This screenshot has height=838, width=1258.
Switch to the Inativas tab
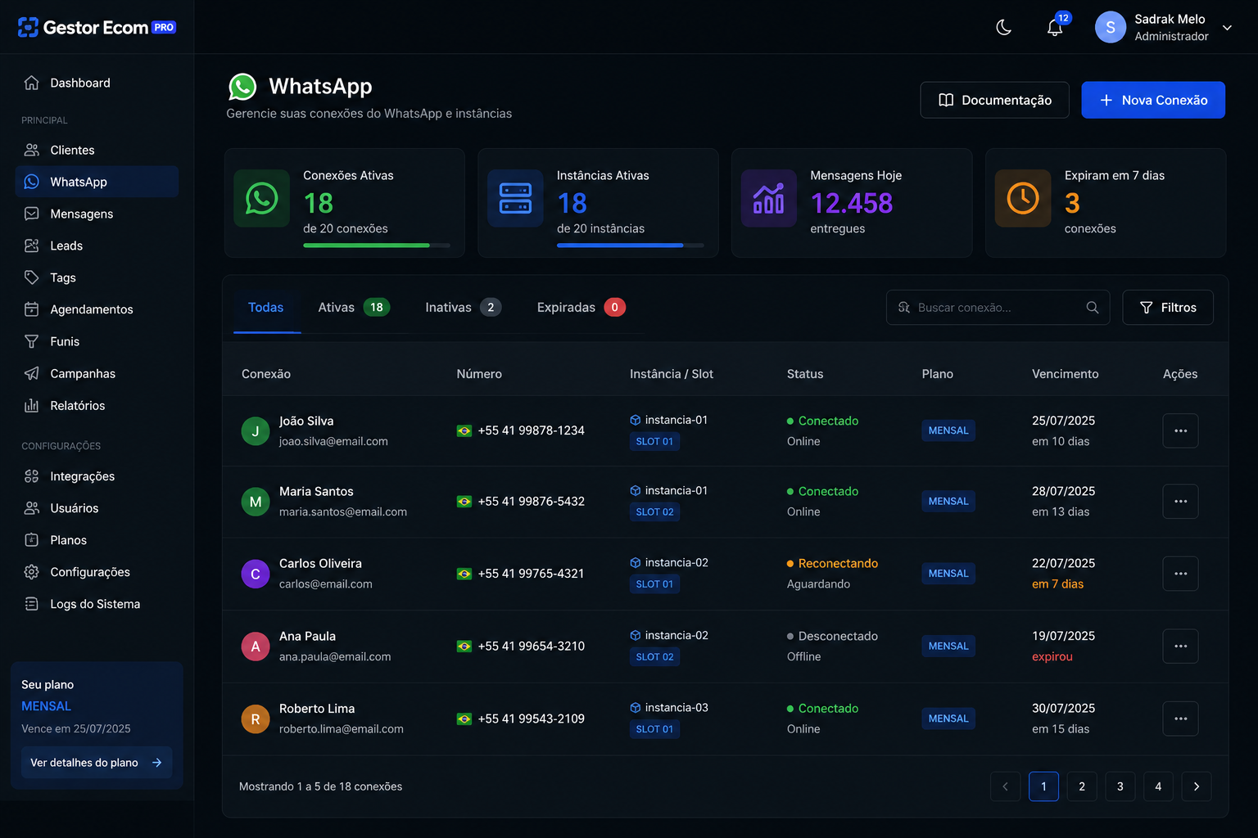point(463,308)
